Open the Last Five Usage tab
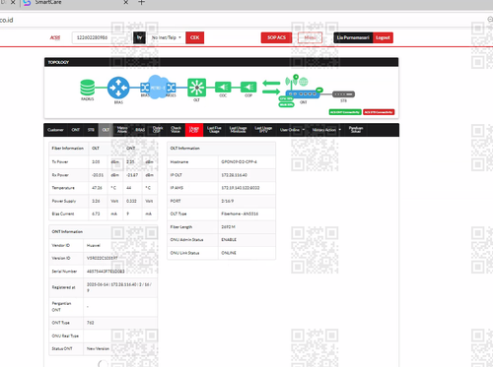 (x=214, y=130)
